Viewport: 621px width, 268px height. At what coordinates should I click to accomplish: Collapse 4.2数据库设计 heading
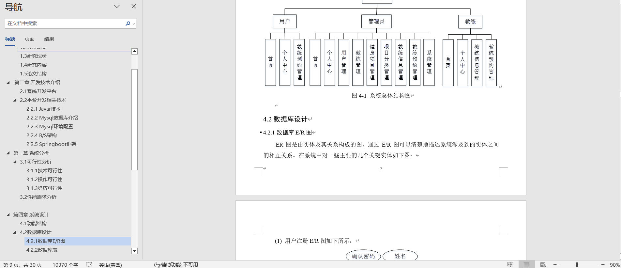click(x=15, y=232)
